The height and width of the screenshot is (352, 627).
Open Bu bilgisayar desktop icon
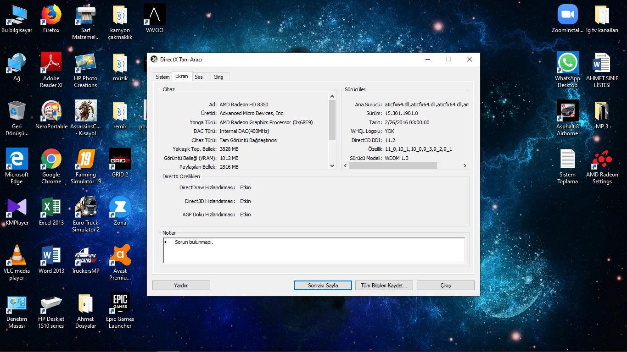17,19
